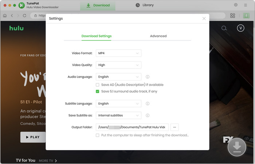Show info for Save Subtitle as
The height and width of the screenshot is (164, 255).
click(148, 116)
